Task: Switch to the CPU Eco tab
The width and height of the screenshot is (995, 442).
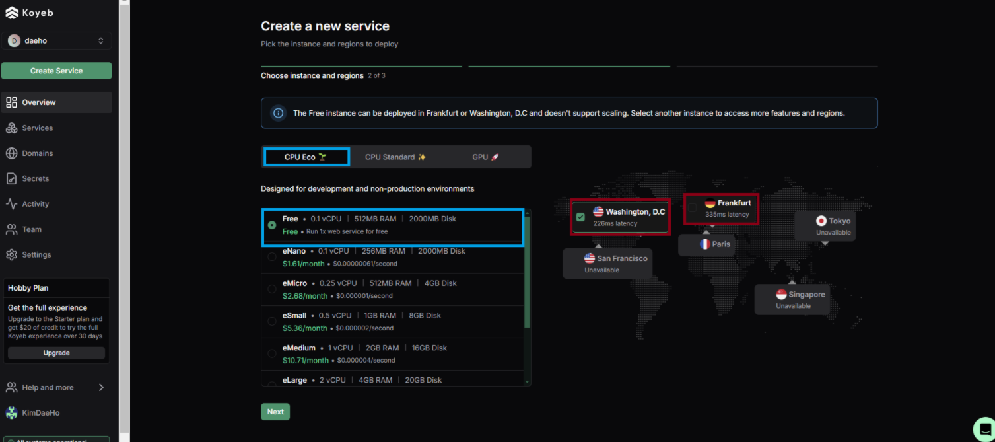Action: pyautogui.click(x=306, y=157)
